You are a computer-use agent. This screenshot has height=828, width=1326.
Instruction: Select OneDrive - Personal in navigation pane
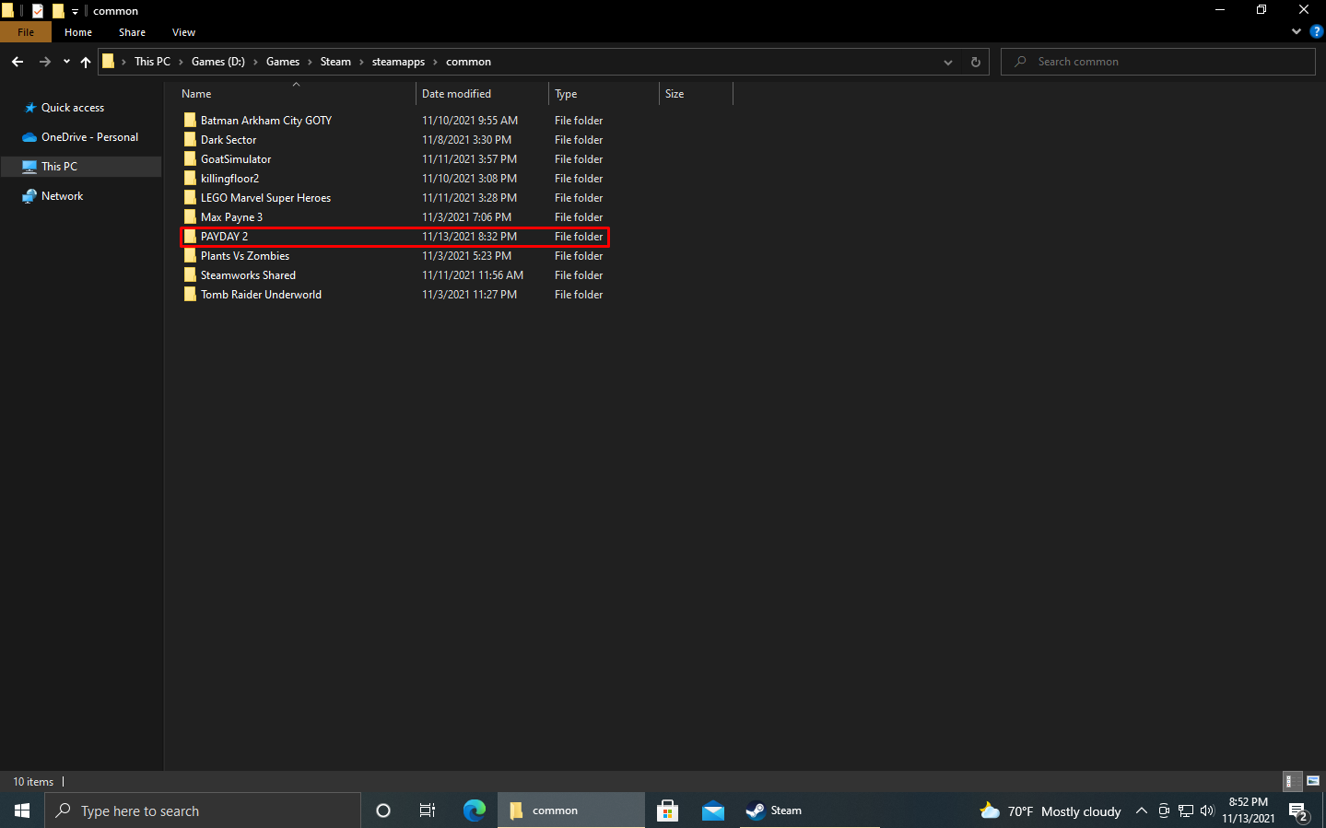89,137
